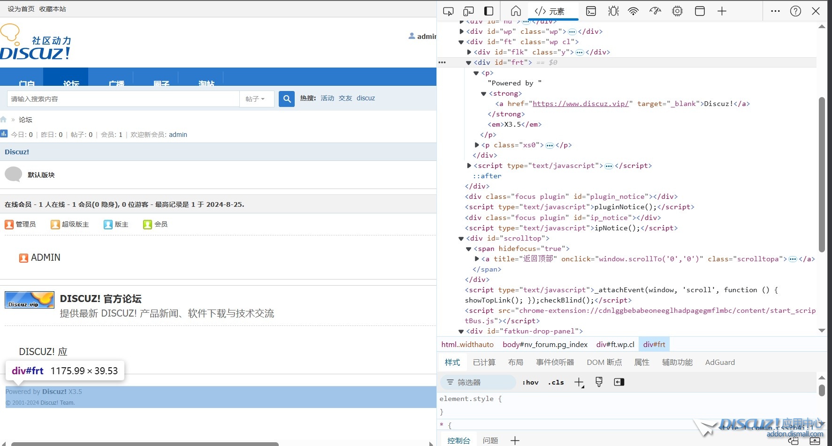Expand the p class="xs0" node
This screenshot has height=446, width=832.
(x=476, y=145)
